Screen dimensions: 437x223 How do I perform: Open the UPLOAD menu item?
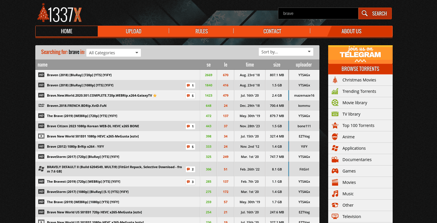pos(133,31)
